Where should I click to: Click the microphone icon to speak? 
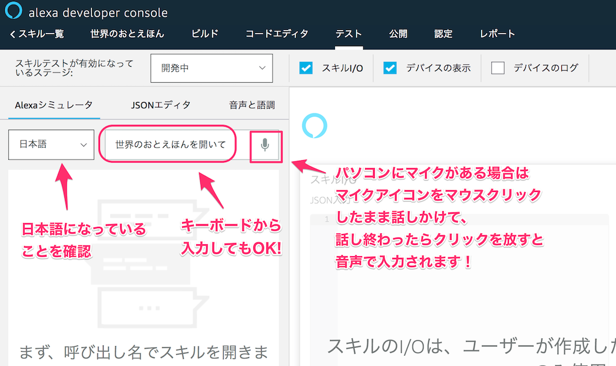(x=265, y=145)
